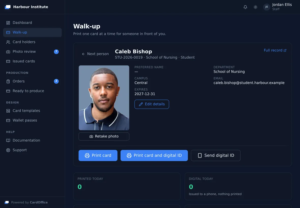Viewport: 300px width, 208px height.
Task: Go to Wallet passes
Action: coord(32,120)
